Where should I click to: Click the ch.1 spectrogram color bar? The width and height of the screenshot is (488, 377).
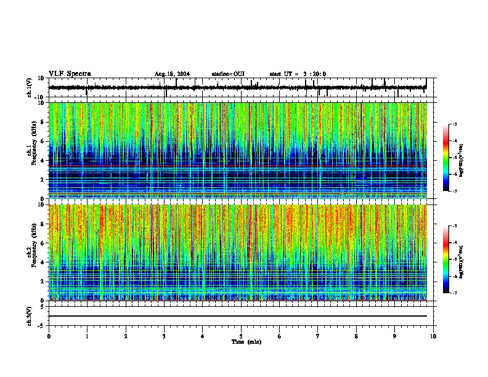(x=445, y=158)
